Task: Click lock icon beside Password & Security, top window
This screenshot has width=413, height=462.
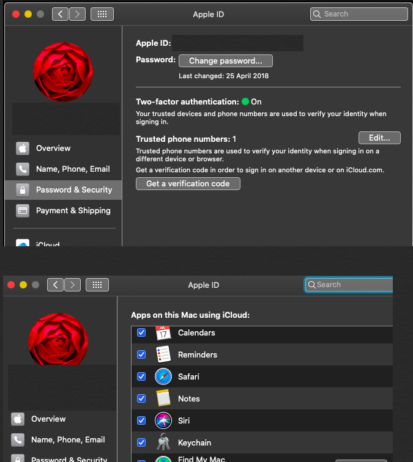Action: coord(23,190)
